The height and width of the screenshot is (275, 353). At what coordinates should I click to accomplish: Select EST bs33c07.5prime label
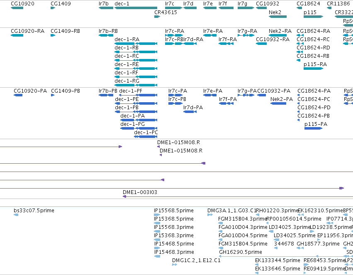coord(34,211)
